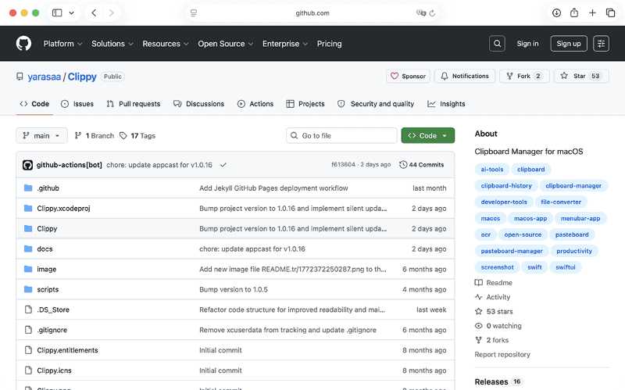
Task: Open the Insights tab
Action: 446,104
